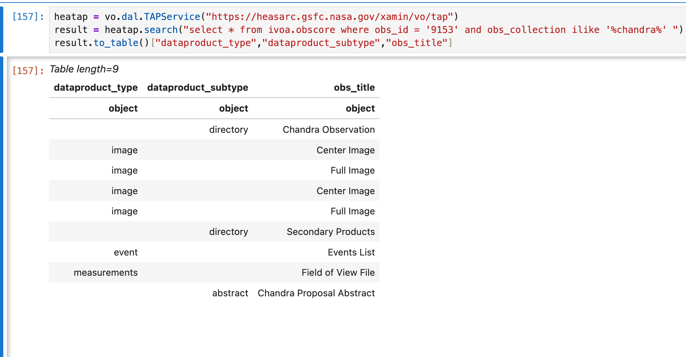The width and height of the screenshot is (686, 357).
Task: Click the Chandra Proposal Abstract cell
Action: (x=316, y=293)
